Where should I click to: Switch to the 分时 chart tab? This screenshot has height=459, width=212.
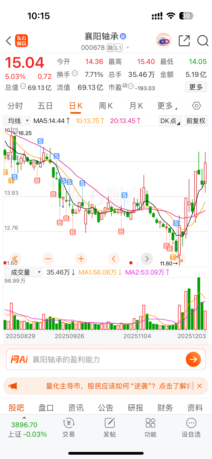tap(15, 106)
